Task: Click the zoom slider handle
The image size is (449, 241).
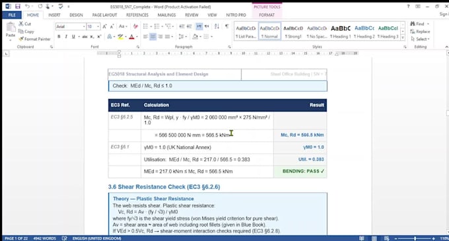Action: [x=415, y=238]
